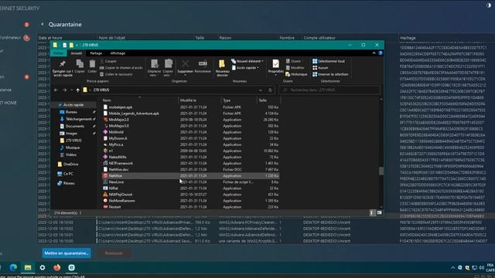Click Explorer file list vertical scrollbar thumb

[x=381, y=171]
